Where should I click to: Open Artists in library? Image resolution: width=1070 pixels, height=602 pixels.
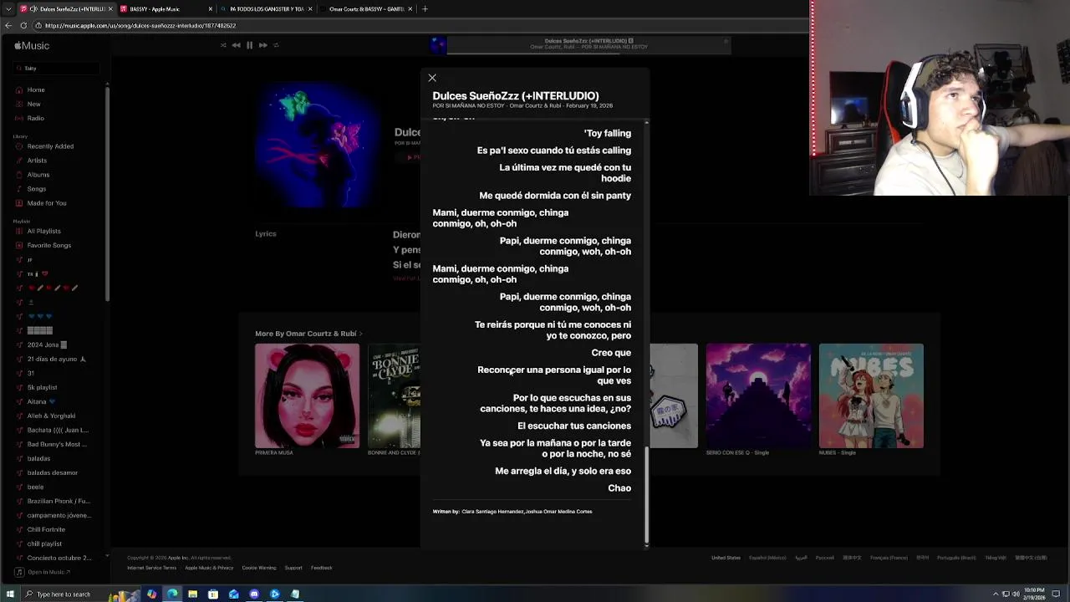coord(37,161)
